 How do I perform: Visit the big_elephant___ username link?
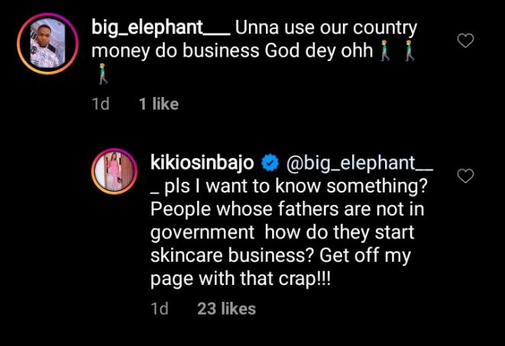(159, 29)
